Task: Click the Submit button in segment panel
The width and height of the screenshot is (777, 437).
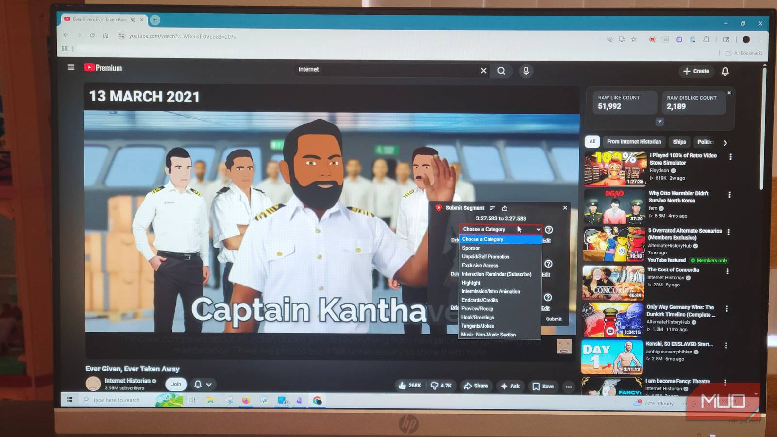Action: pos(554,319)
